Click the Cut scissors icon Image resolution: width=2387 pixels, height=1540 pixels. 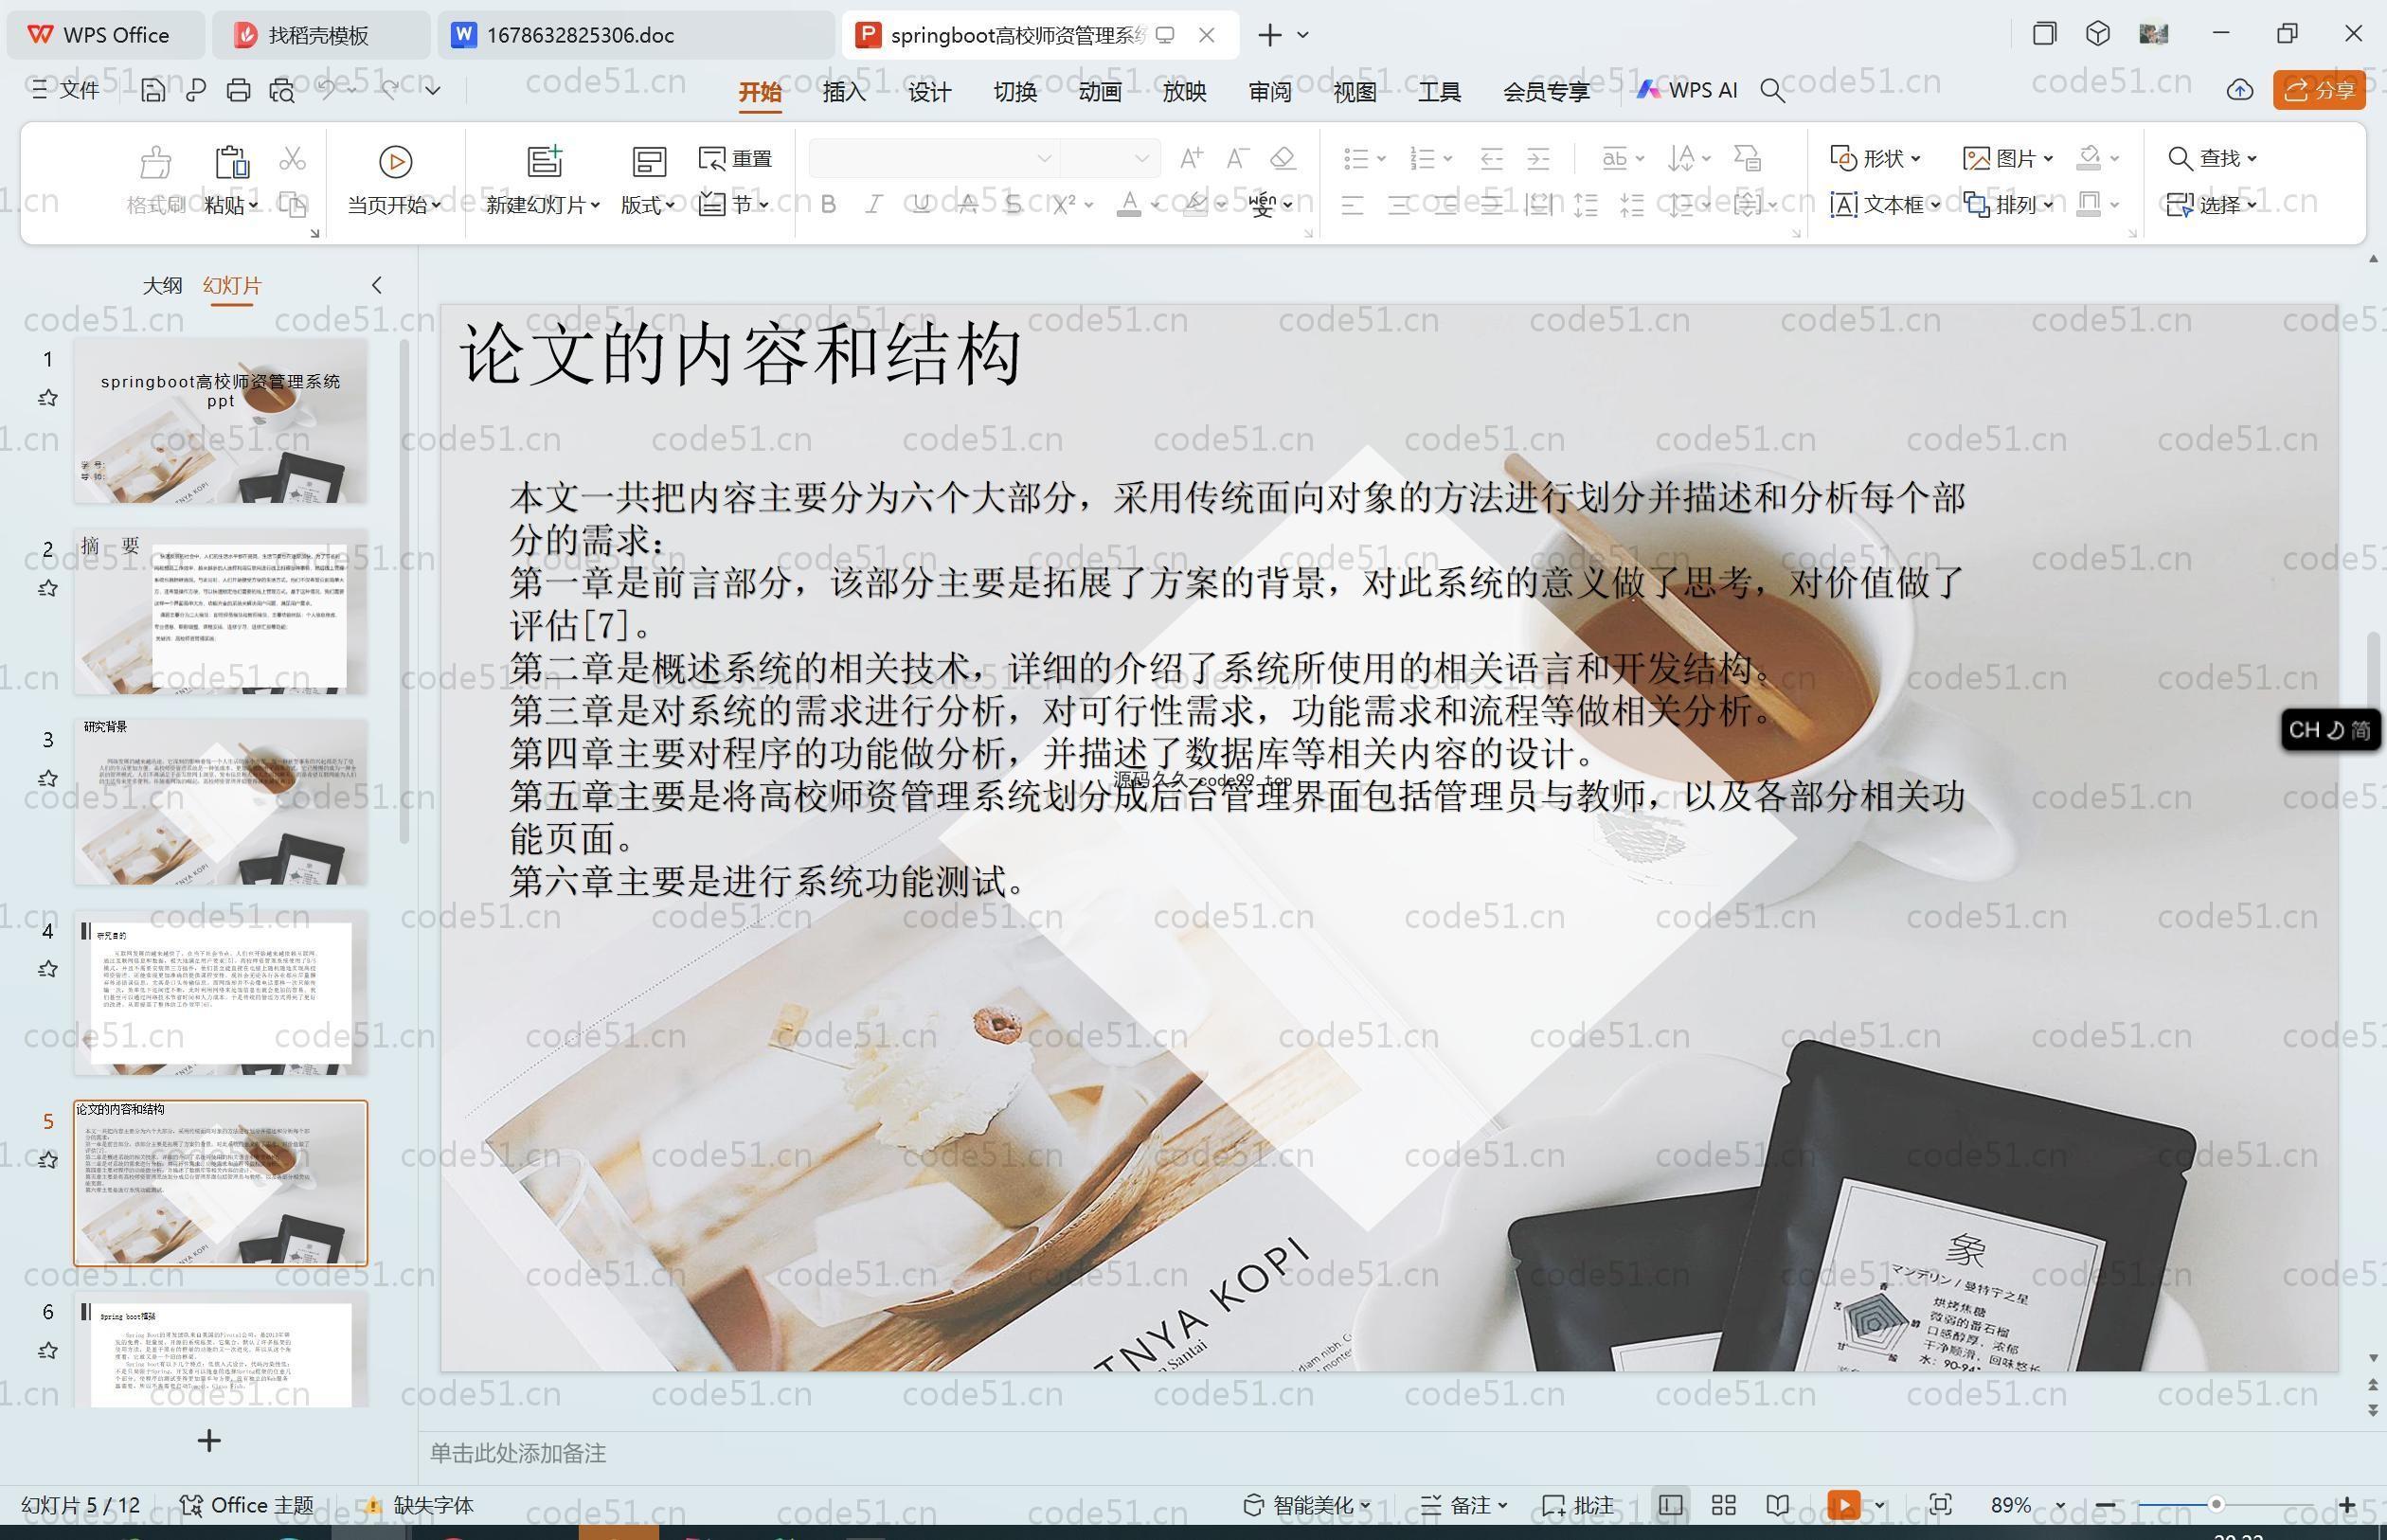tap(292, 159)
